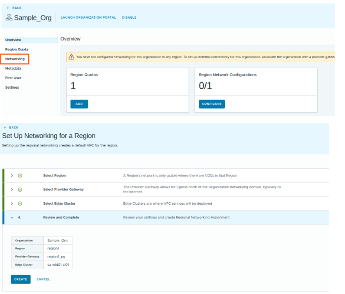Open Settings in the sidebar
Screen dimensions: 345x294
coord(12,87)
